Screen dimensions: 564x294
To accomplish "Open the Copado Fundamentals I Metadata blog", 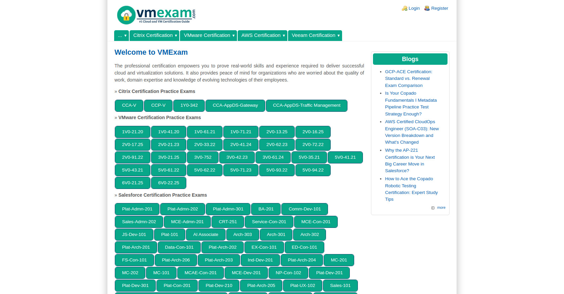I will 411,104.
